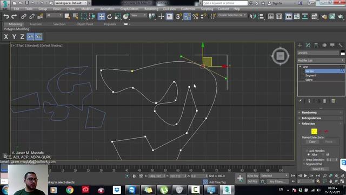The height and width of the screenshot is (195, 346).
Task: Activate the Select and Place tool
Action: tap(126, 16)
